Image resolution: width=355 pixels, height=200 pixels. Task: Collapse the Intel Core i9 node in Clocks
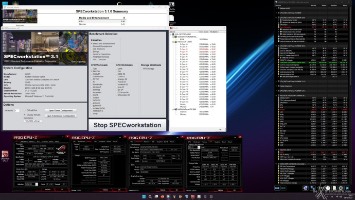(x=173, y=42)
